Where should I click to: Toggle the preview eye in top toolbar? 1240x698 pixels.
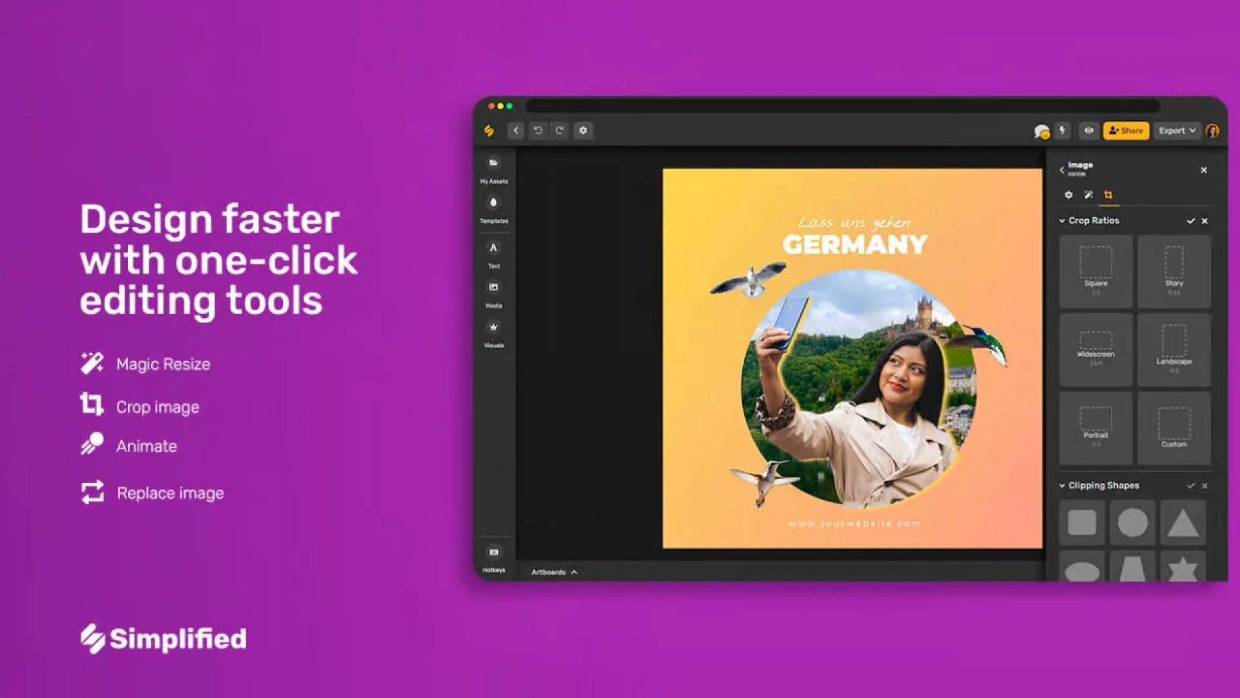1088,131
